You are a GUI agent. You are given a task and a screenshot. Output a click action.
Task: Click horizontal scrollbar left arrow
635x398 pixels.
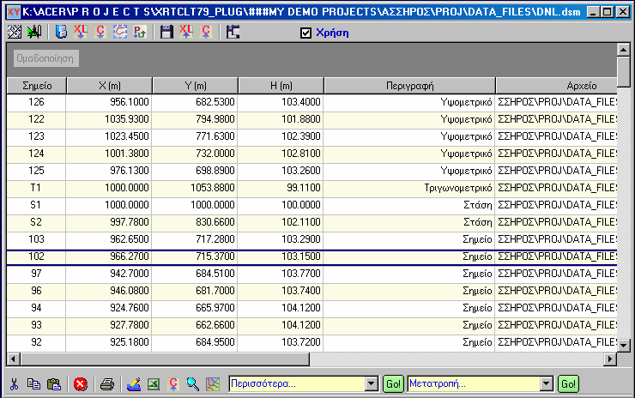(14, 359)
